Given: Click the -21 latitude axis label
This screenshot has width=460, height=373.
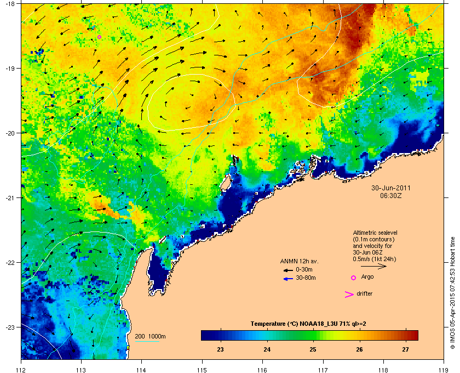Looking at the screenshot, I should [x=10, y=197].
